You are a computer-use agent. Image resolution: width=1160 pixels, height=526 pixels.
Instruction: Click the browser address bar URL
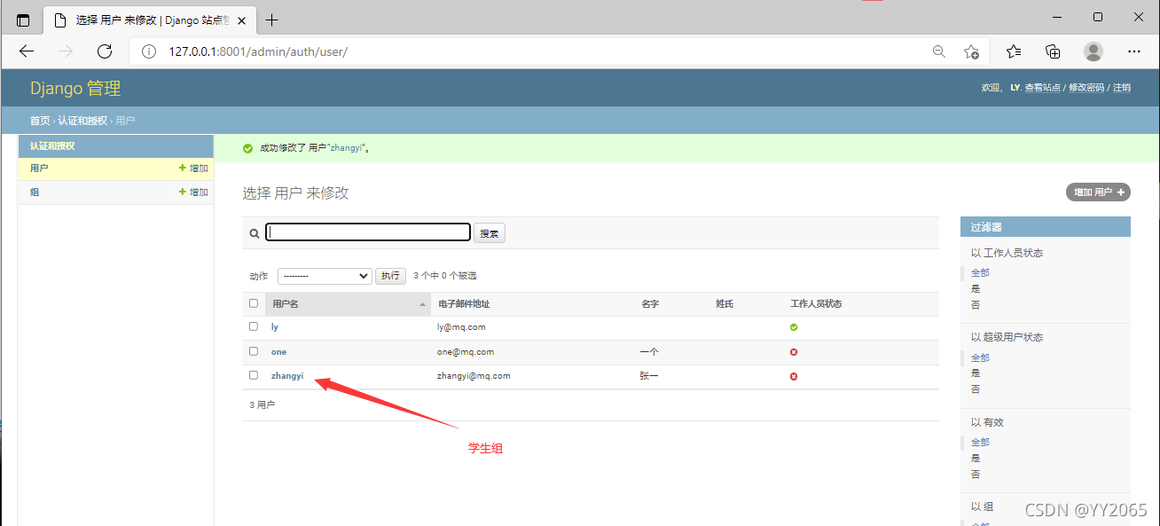coord(257,51)
